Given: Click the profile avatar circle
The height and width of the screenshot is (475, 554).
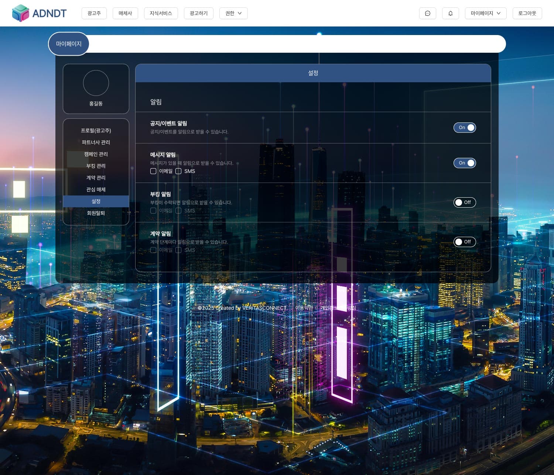Looking at the screenshot, I should 96,83.
